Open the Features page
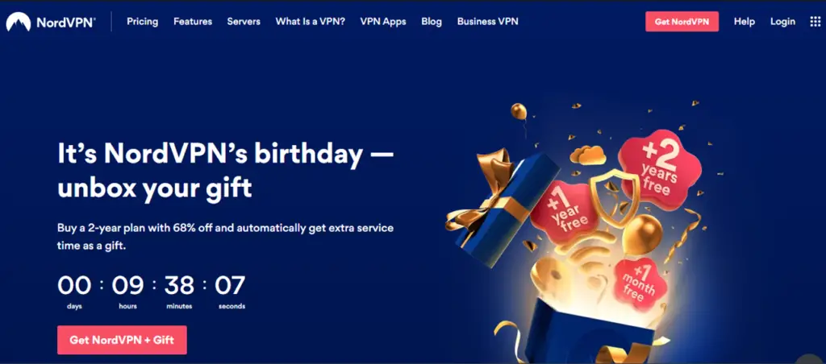Screen dimensions: 826x364 click(x=193, y=22)
